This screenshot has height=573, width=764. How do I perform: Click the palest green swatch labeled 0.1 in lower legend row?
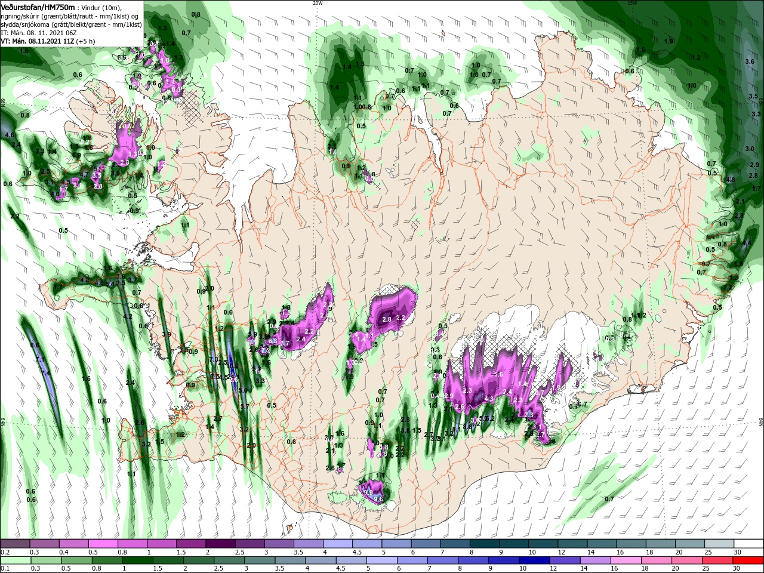[15, 560]
